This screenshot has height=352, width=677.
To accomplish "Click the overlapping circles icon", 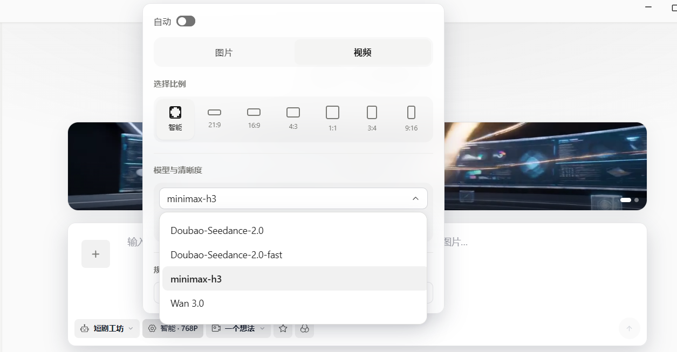I will click(305, 328).
